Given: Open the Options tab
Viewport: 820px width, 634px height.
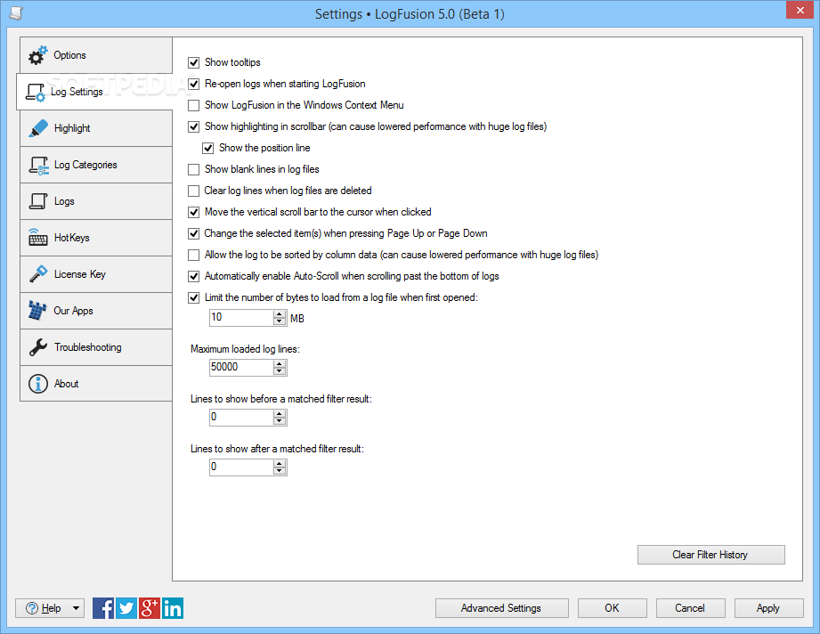Looking at the screenshot, I should (x=96, y=55).
